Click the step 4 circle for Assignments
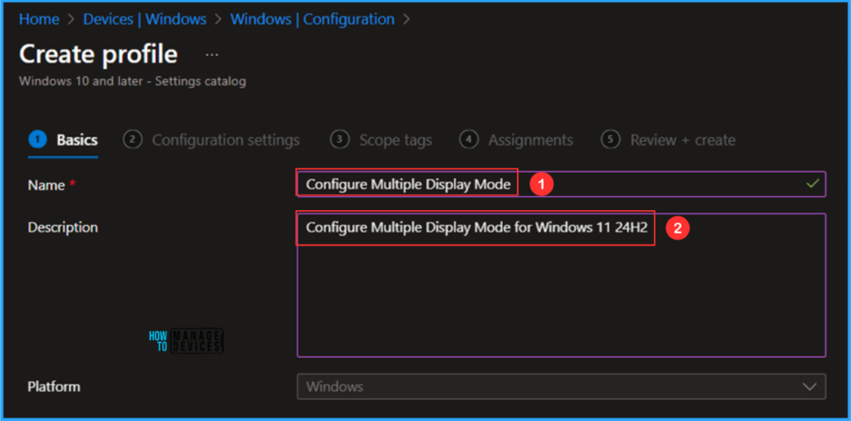Viewport: 851px width, 421px height. 469,140
